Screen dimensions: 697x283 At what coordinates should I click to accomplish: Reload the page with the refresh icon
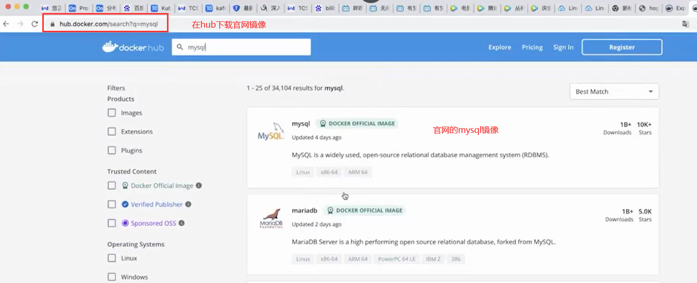pos(34,24)
